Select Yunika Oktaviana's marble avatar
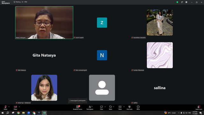The width and height of the screenshot is (204, 115). point(160,55)
